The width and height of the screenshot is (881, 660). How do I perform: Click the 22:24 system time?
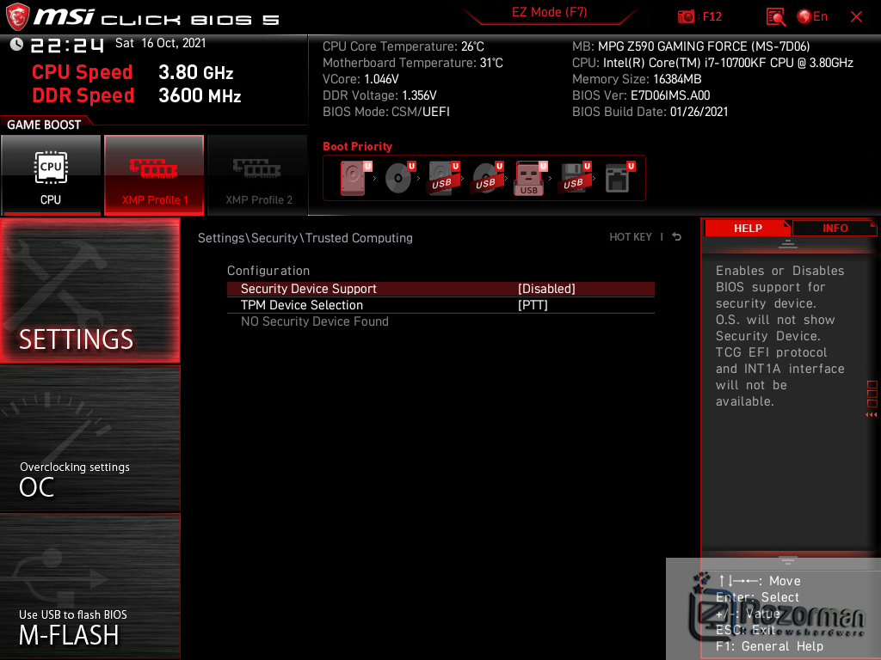click(67, 46)
